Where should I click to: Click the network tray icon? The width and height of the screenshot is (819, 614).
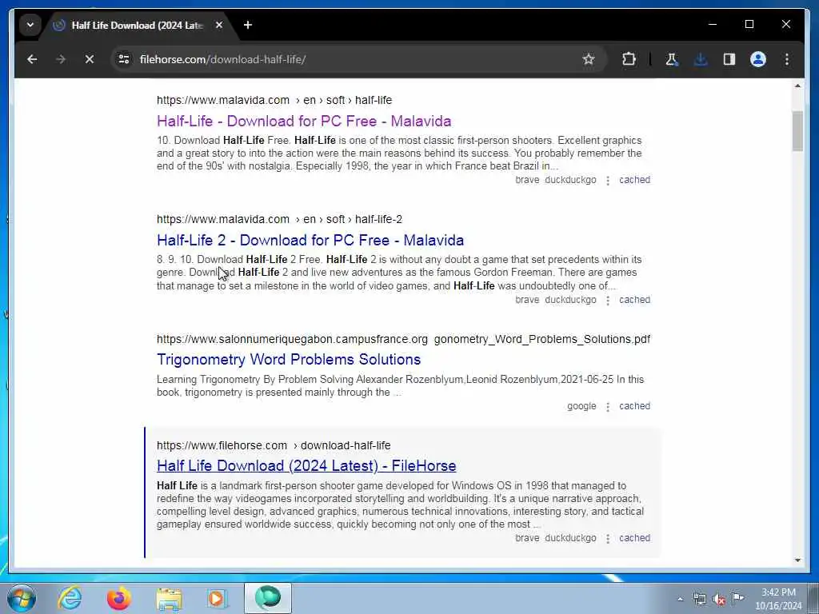699,599
